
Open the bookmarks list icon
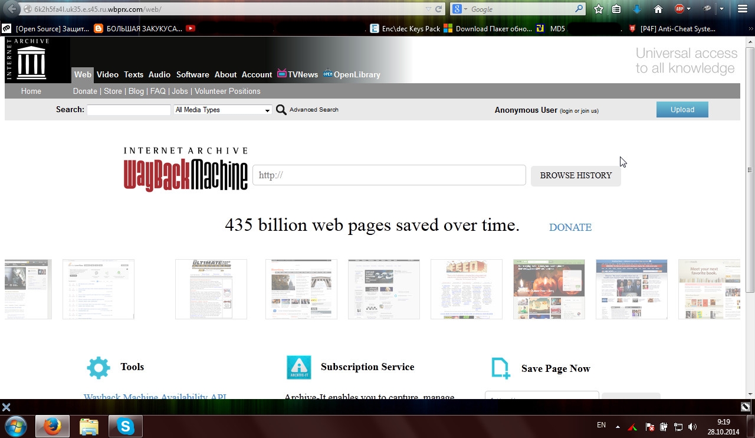(x=616, y=9)
